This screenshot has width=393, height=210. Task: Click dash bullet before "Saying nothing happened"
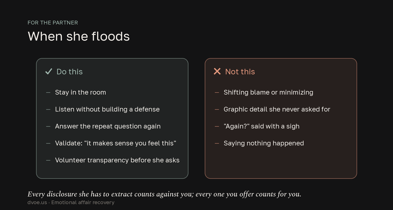217,143
